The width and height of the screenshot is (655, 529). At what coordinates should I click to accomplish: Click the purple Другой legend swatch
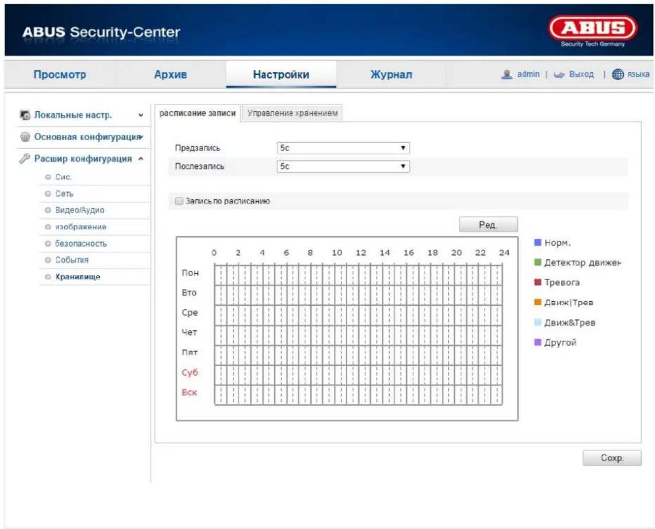537,342
